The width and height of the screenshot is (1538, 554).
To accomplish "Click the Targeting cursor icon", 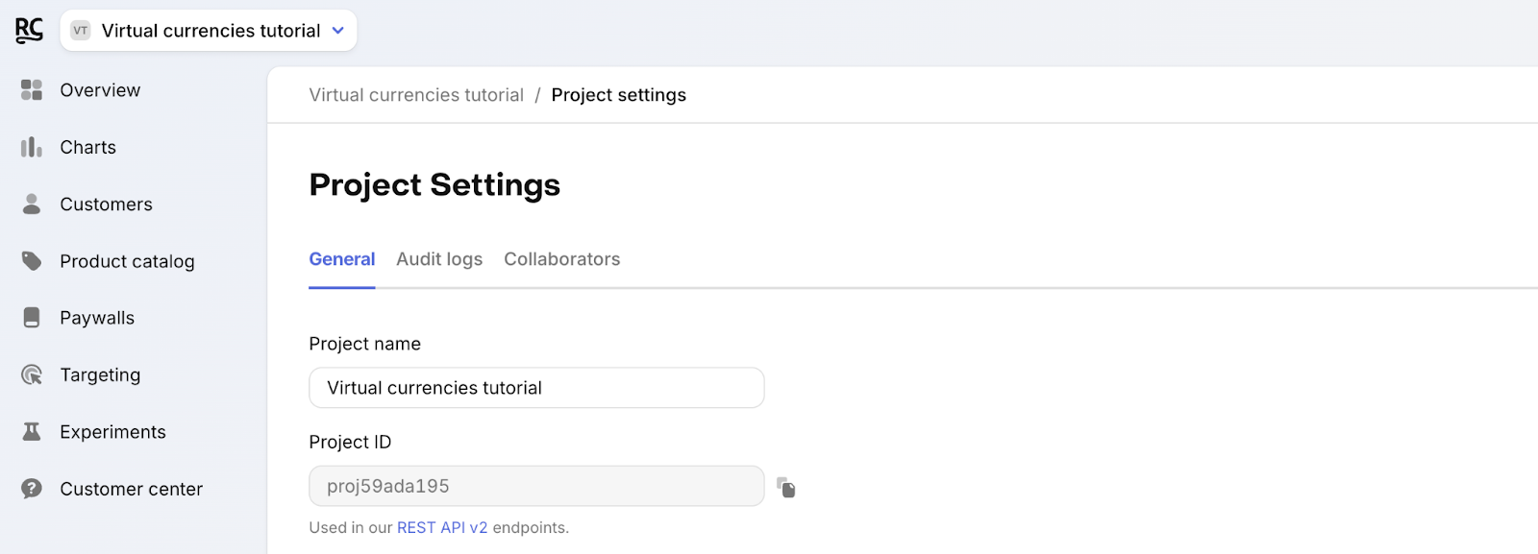I will coord(32,374).
